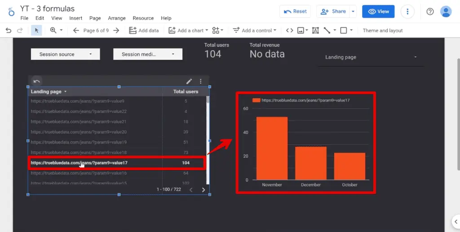Expand the Session medium dropdown filter
This screenshot has height=232, width=460.
pyautogui.click(x=148, y=54)
